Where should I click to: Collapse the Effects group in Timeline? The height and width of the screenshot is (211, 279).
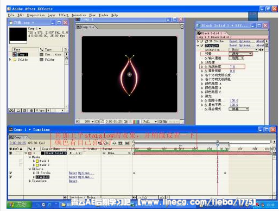pos(30,169)
